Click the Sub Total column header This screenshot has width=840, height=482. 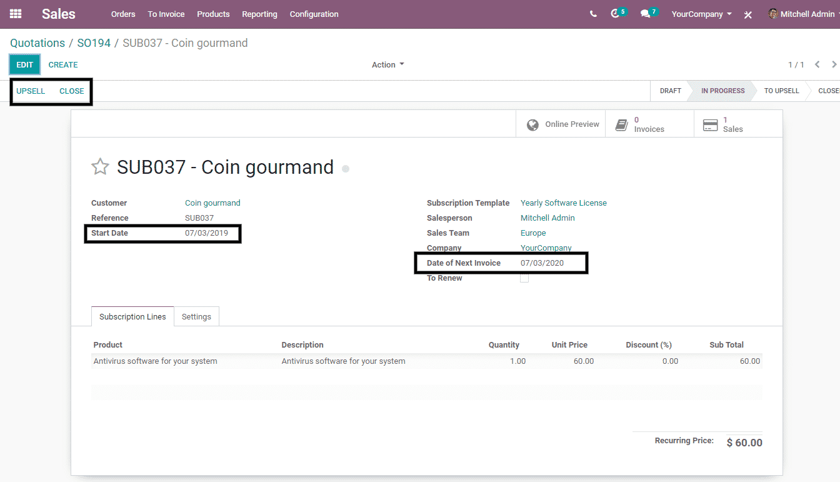point(726,345)
